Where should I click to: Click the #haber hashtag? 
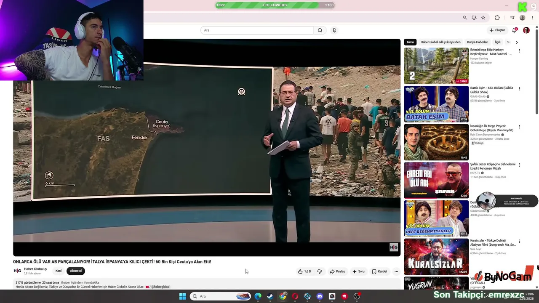65,283
